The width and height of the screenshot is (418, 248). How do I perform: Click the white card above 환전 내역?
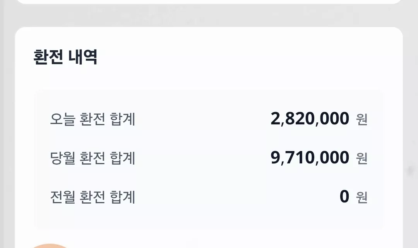pyautogui.click(x=209, y=2)
